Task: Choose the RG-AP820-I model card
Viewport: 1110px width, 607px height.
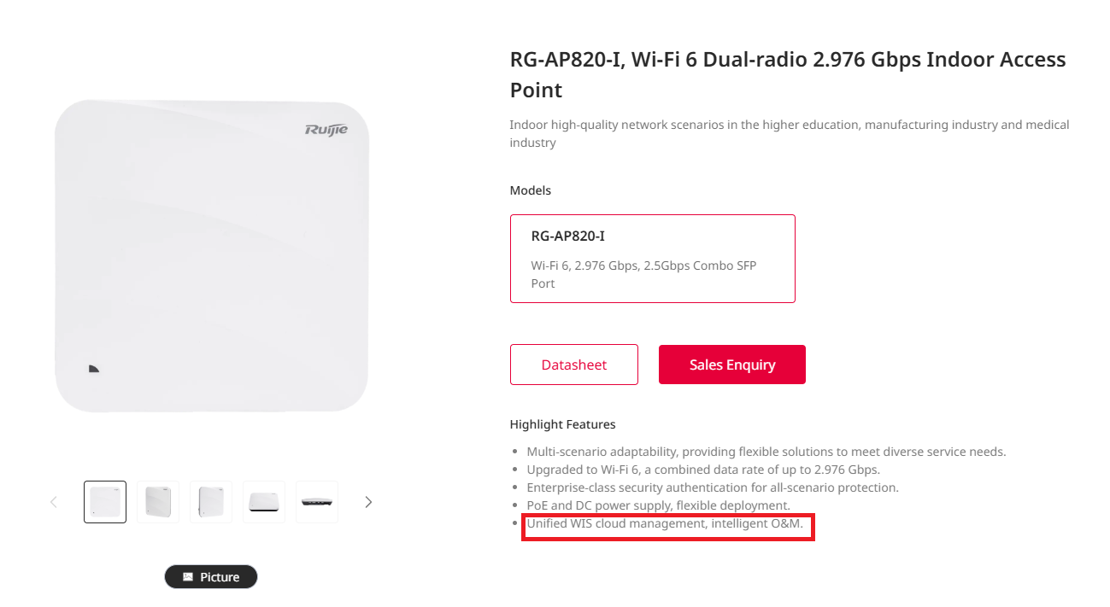Action: click(x=653, y=259)
